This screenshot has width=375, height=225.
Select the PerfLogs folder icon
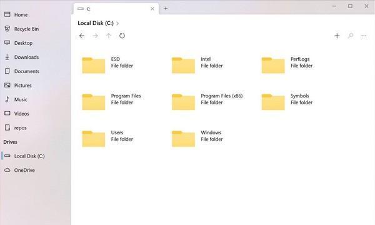click(x=273, y=65)
